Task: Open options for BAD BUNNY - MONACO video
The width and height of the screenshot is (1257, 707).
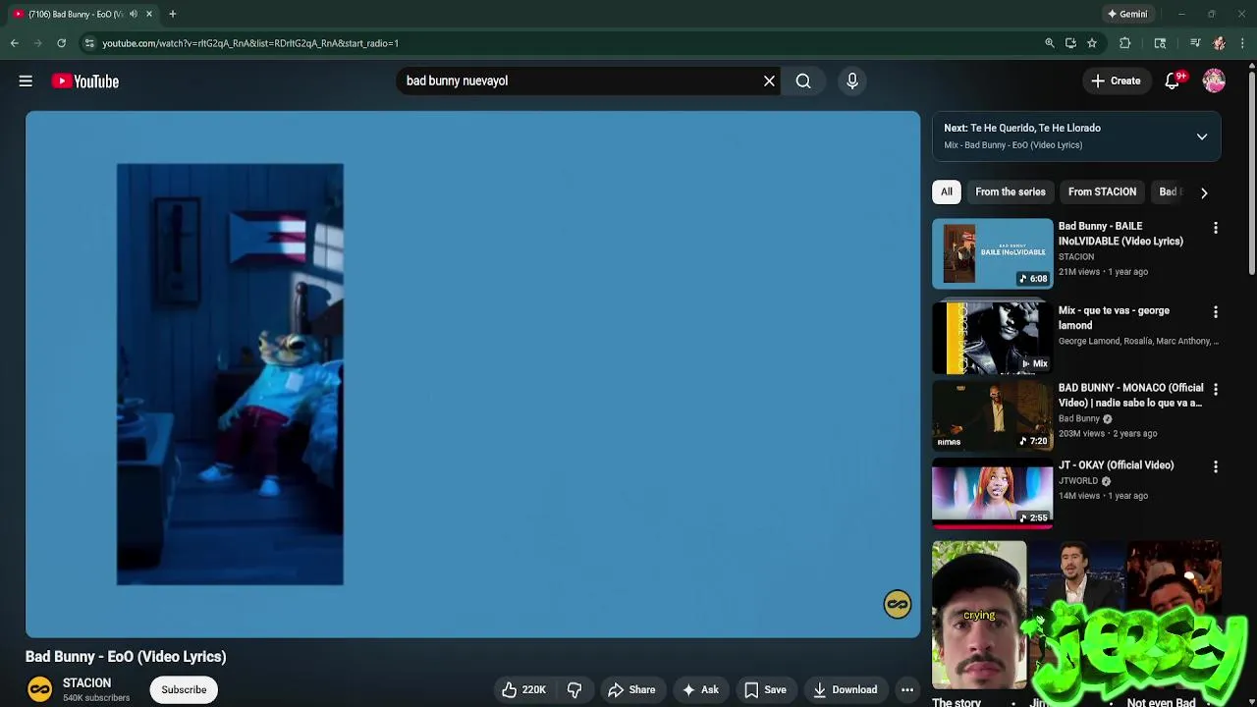Action: (1216, 390)
